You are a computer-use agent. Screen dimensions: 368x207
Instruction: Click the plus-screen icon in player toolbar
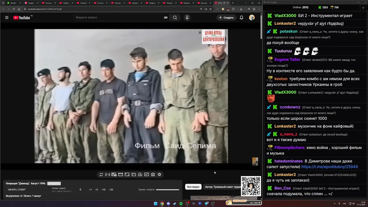click(146, 175)
